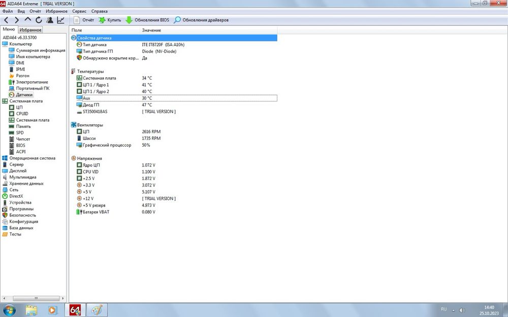Open Paint from the taskbar
The width and height of the screenshot is (508, 317).
coord(97,310)
